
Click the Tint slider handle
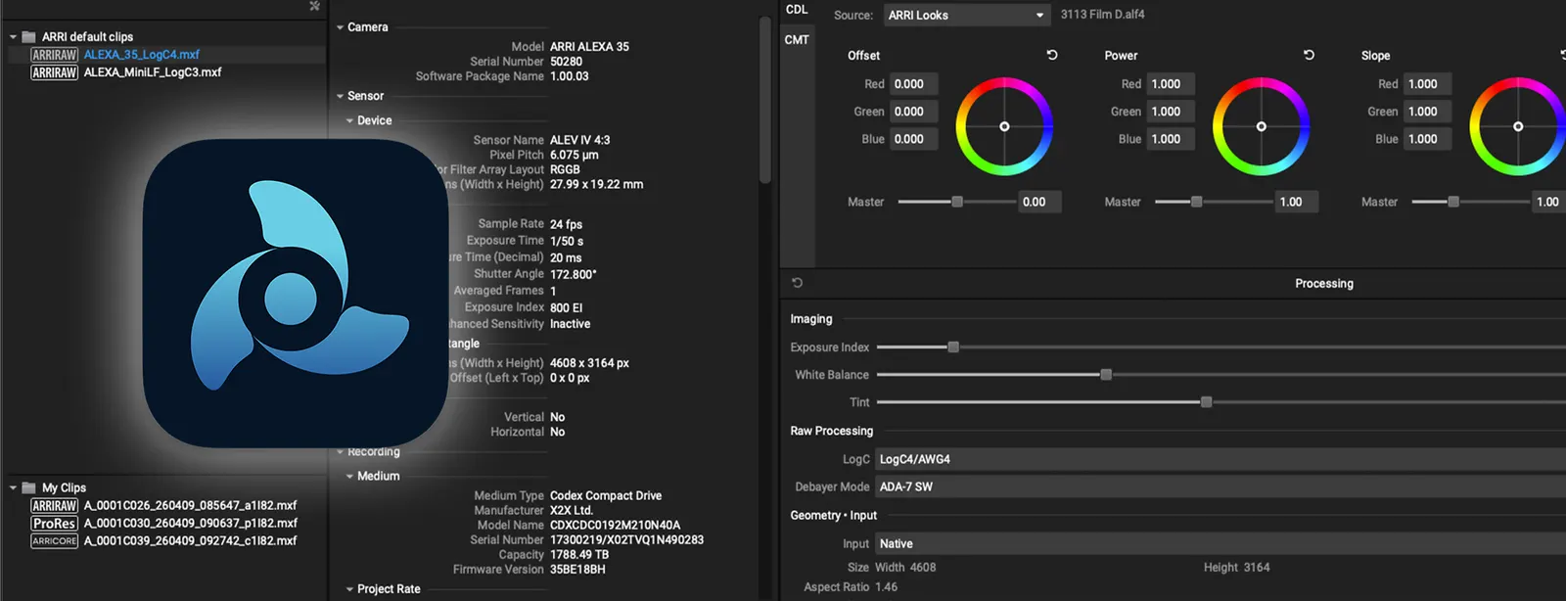click(1206, 401)
